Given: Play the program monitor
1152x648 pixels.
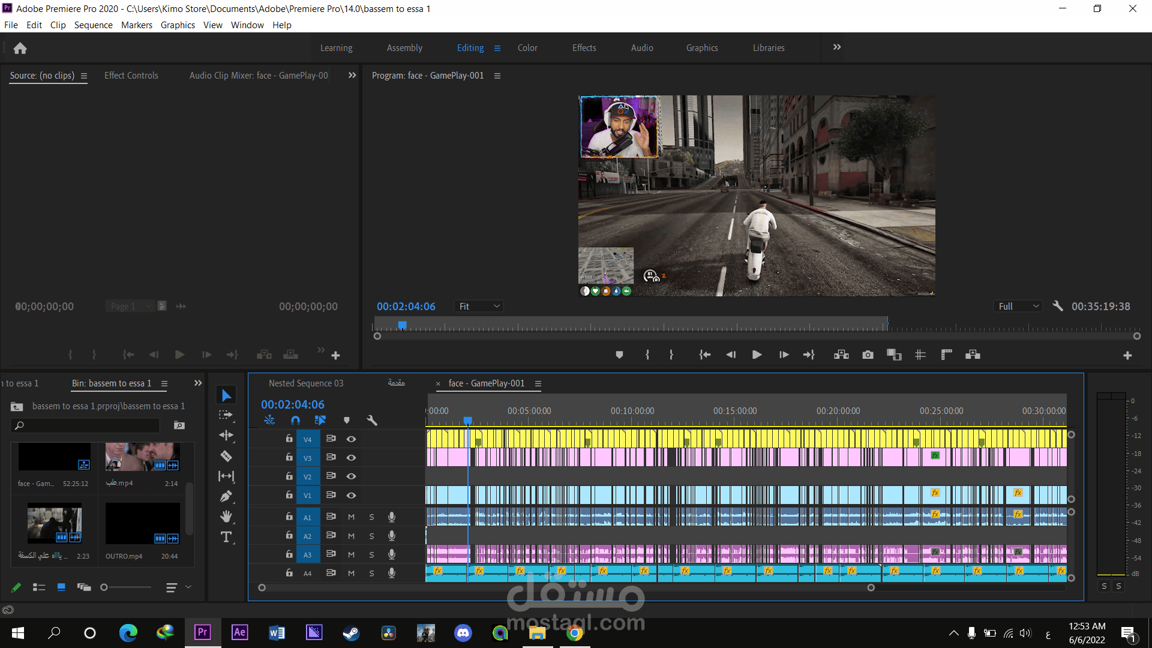Looking at the screenshot, I should (x=757, y=355).
